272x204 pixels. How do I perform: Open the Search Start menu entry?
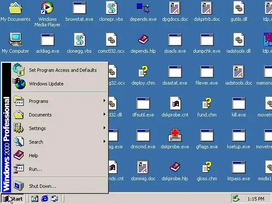pos(59,142)
